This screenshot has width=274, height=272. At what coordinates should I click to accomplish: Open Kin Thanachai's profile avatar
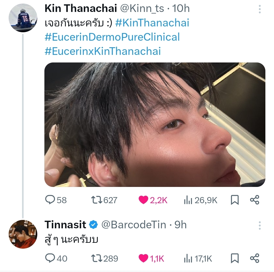coord(23,18)
